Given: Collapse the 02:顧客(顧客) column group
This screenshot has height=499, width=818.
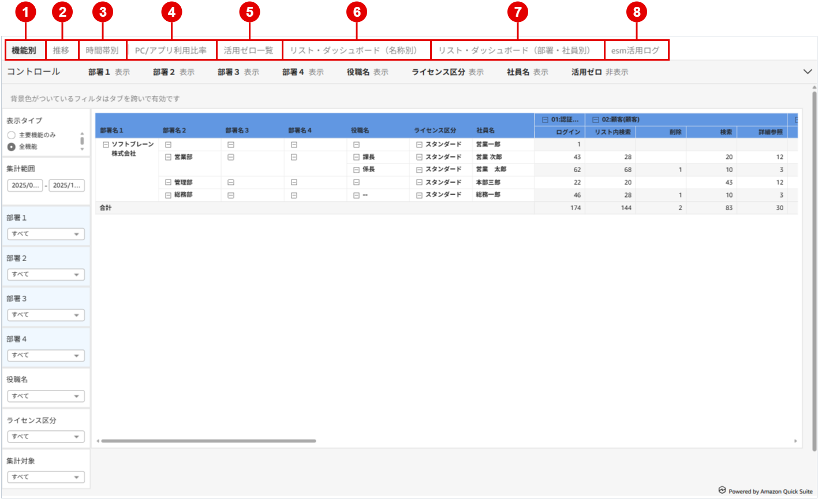Looking at the screenshot, I should 596,120.
